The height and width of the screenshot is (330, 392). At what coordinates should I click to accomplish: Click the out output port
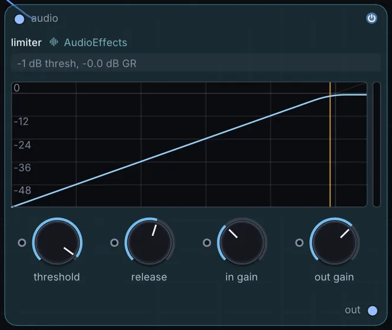point(372,311)
